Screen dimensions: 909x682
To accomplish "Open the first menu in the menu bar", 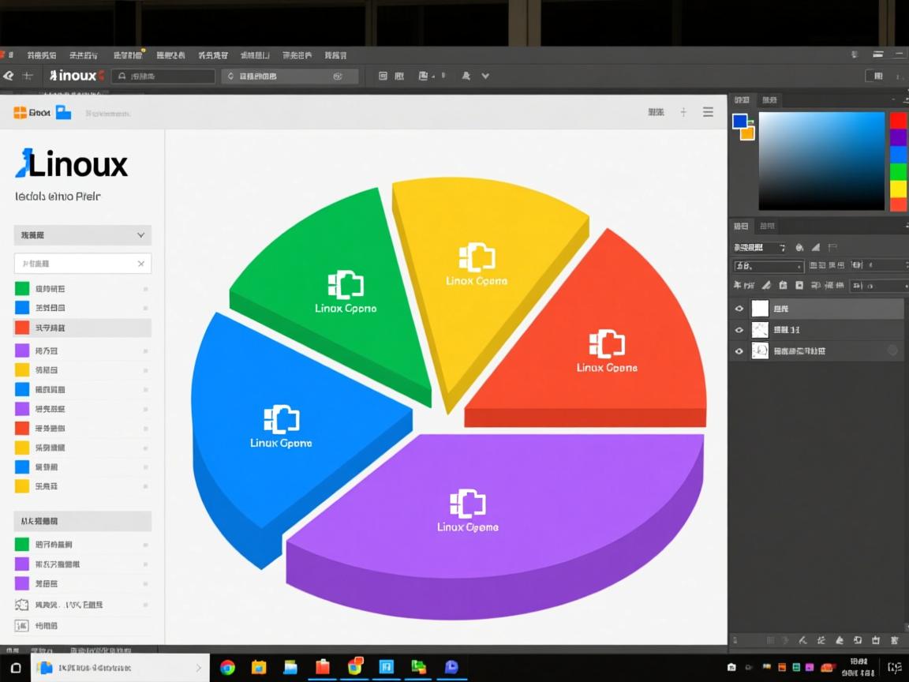I will [x=41, y=55].
